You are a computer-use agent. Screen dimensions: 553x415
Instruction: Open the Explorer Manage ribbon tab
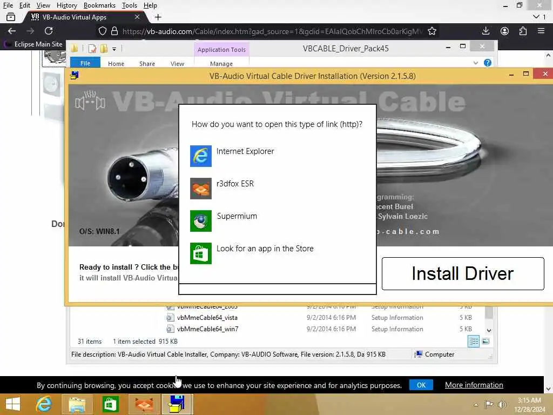coord(221,64)
